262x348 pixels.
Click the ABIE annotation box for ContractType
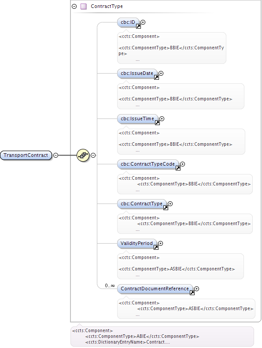pos(162,337)
